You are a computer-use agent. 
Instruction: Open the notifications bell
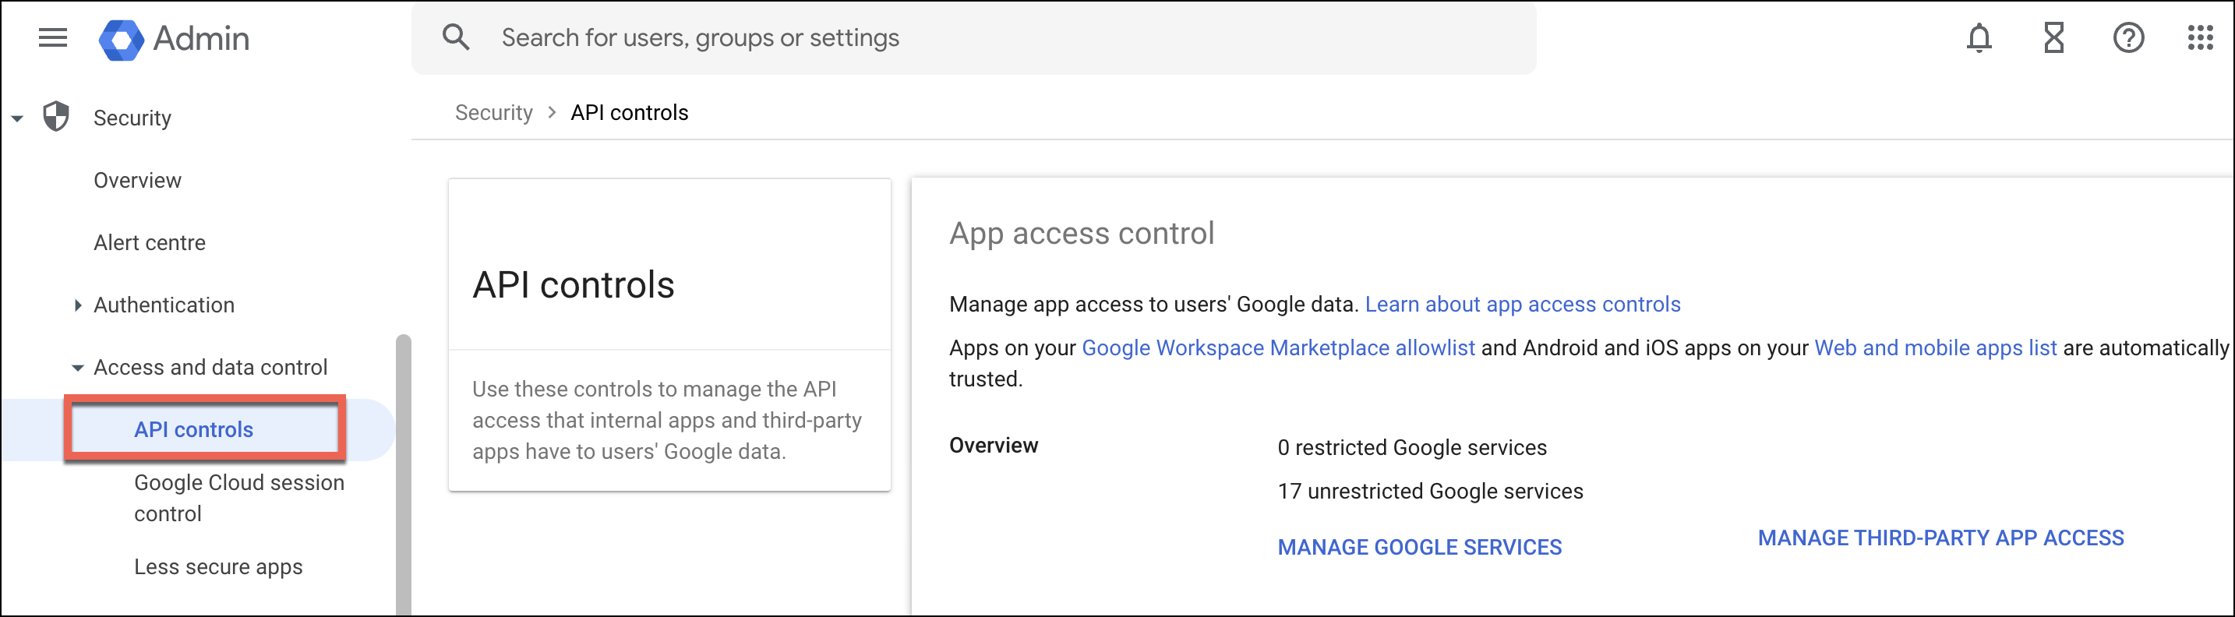pyautogui.click(x=1978, y=38)
